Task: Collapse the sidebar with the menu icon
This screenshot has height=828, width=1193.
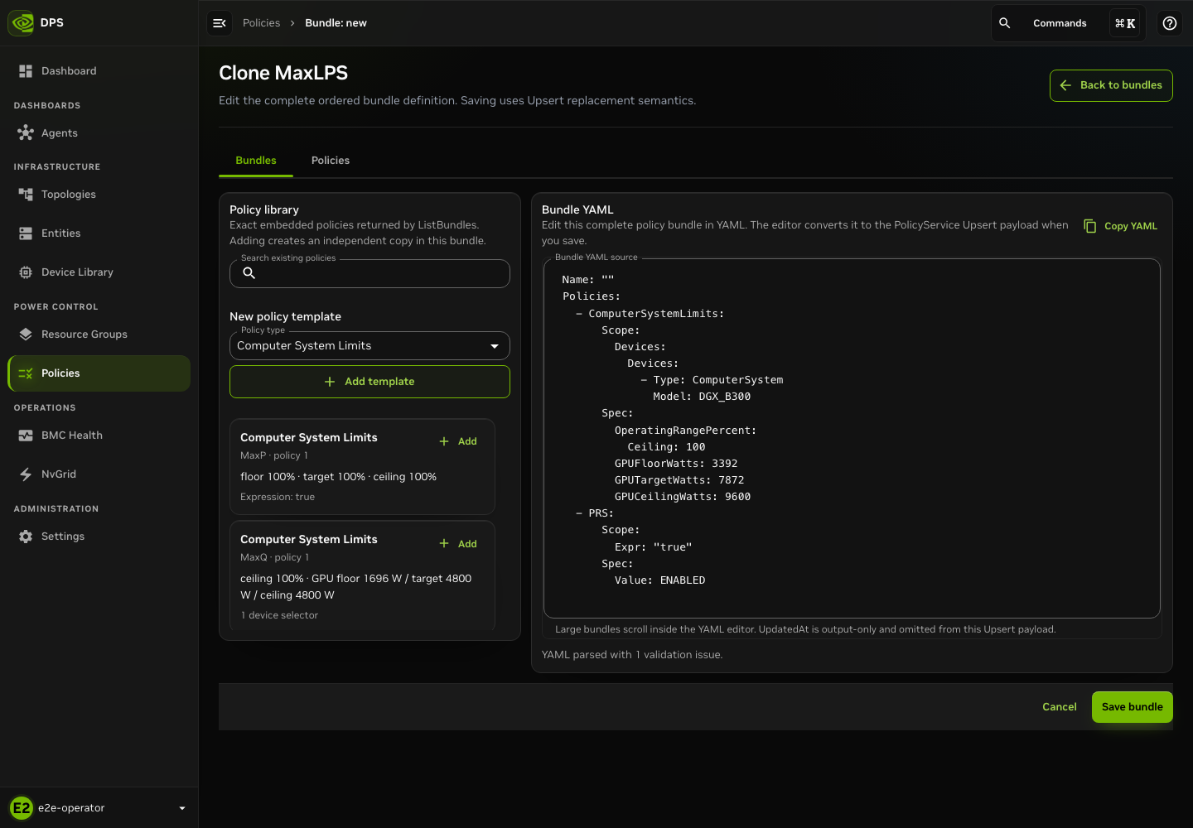Action: click(220, 23)
